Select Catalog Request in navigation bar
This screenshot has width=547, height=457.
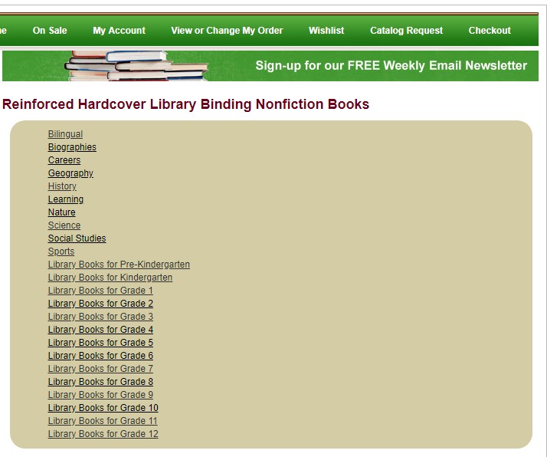(x=406, y=31)
